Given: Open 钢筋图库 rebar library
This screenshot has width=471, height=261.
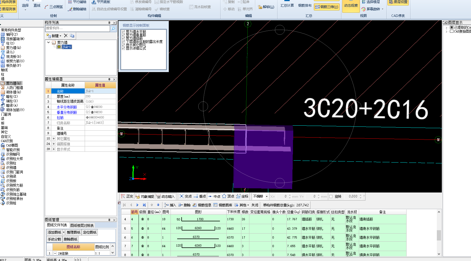Looking at the screenshot, I should [x=223, y=205].
